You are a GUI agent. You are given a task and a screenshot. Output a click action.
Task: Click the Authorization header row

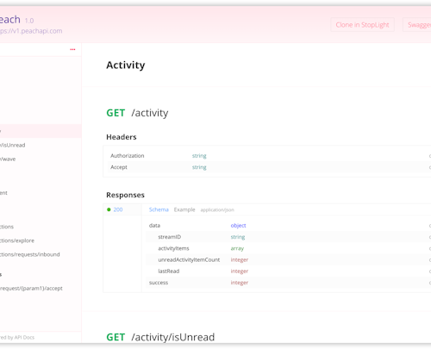coord(267,156)
